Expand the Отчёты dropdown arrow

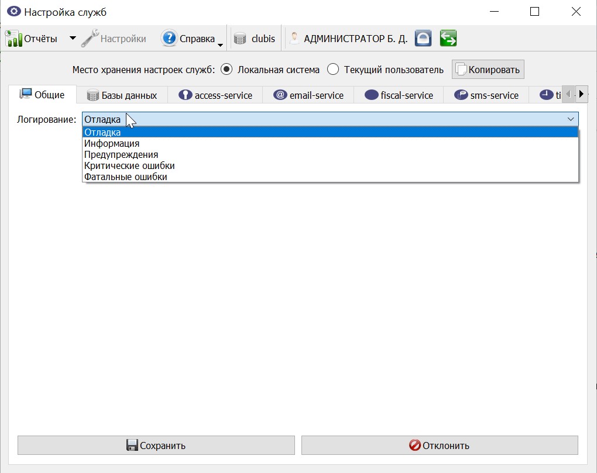click(73, 39)
